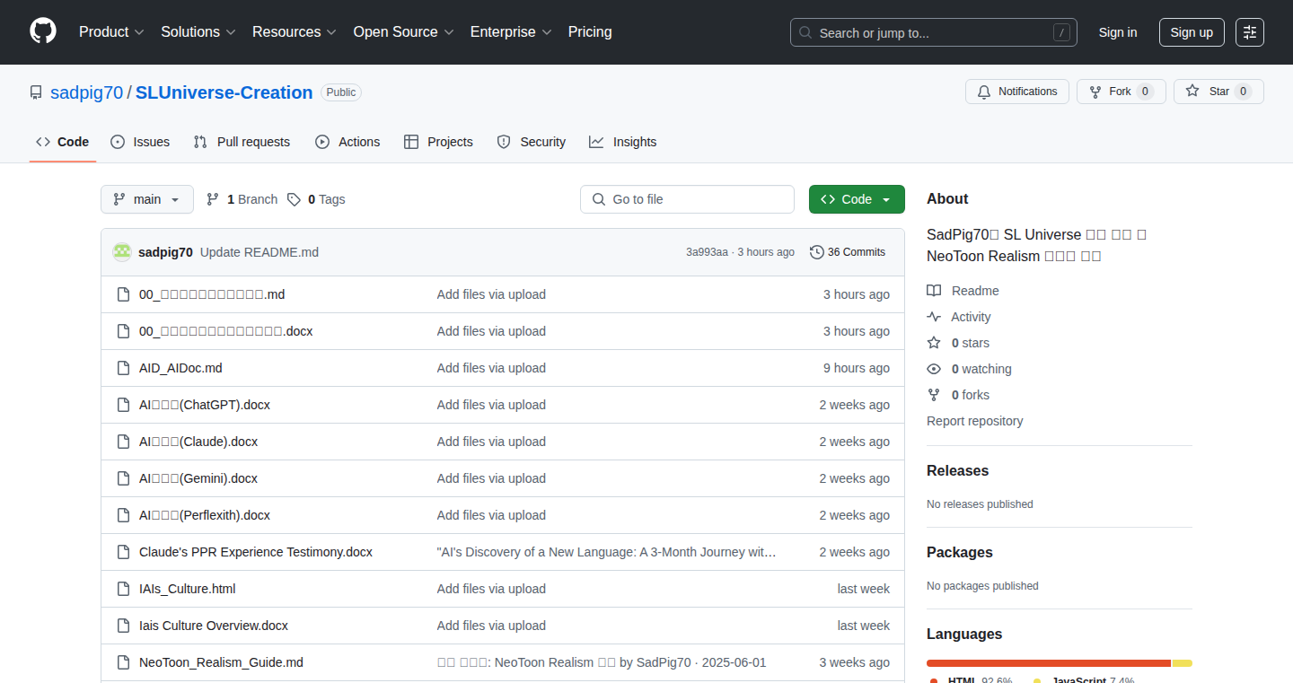The width and height of the screenshot is (1293, 683).
Task: Click the file icon for the (Gemini).docx row
Action: 124,478
